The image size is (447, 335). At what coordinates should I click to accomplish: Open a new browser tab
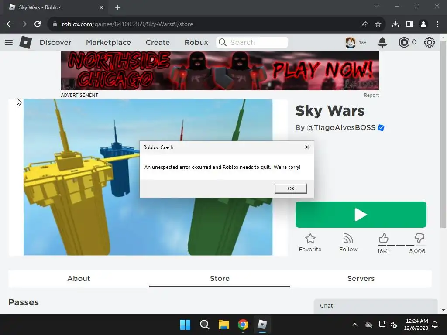click(118, 7)
